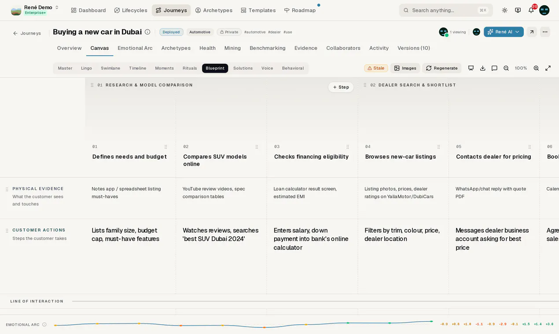The height and width of the screenshot is (334, 559).
Task: Add a step with the '+ Step' button
Action: pyautogui.click(x=341, y=87)
